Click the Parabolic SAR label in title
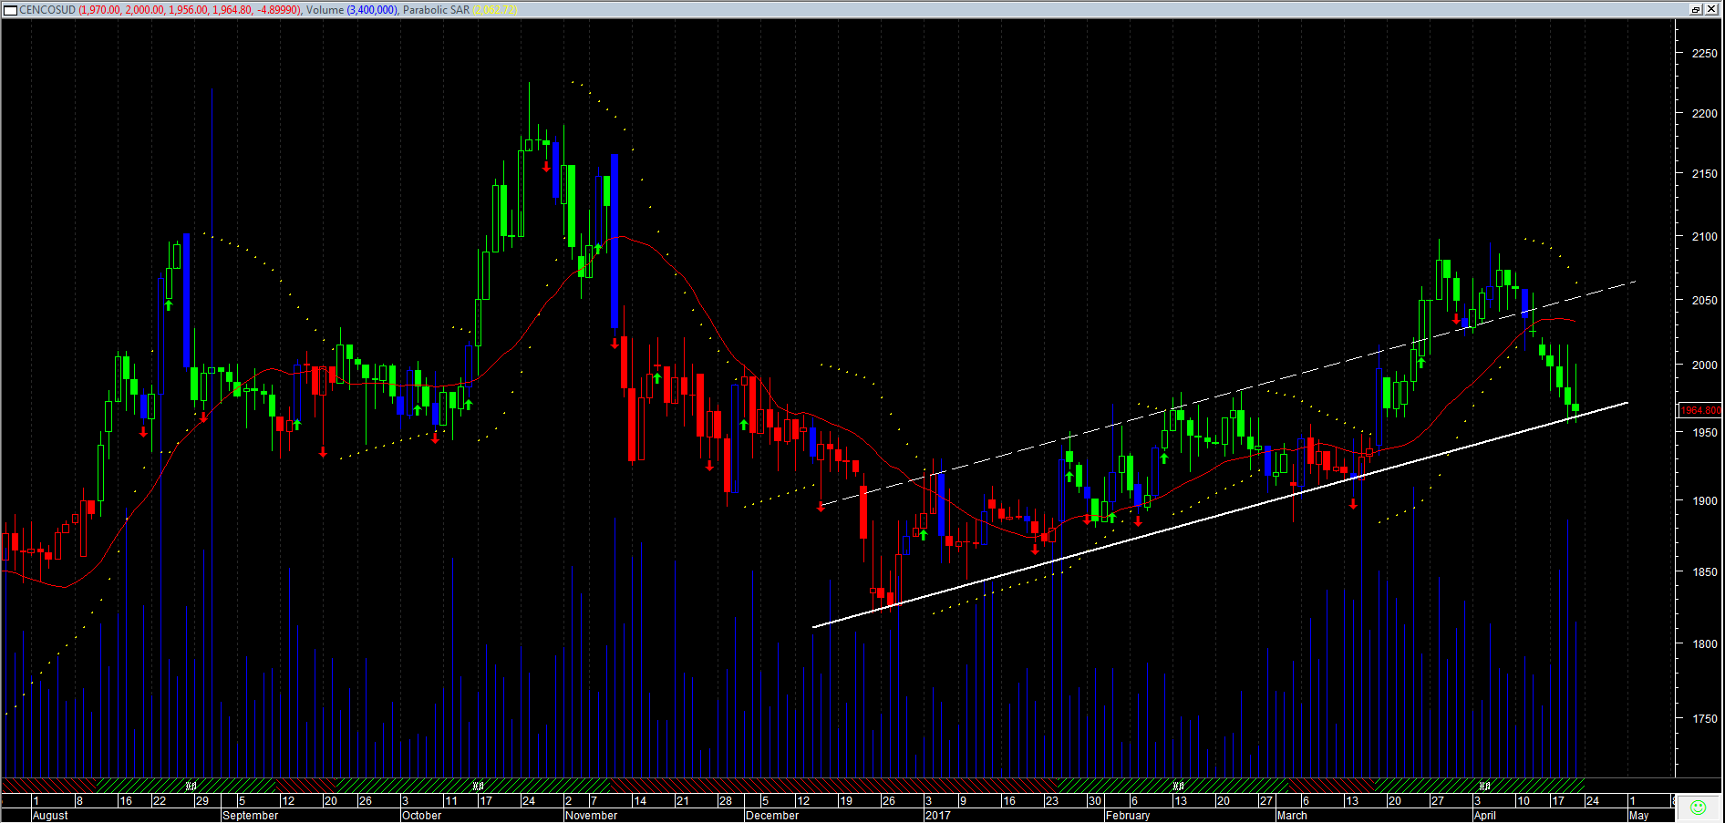Image resolution: width=1725 pixels, height=823 pixels. (436, 10)
